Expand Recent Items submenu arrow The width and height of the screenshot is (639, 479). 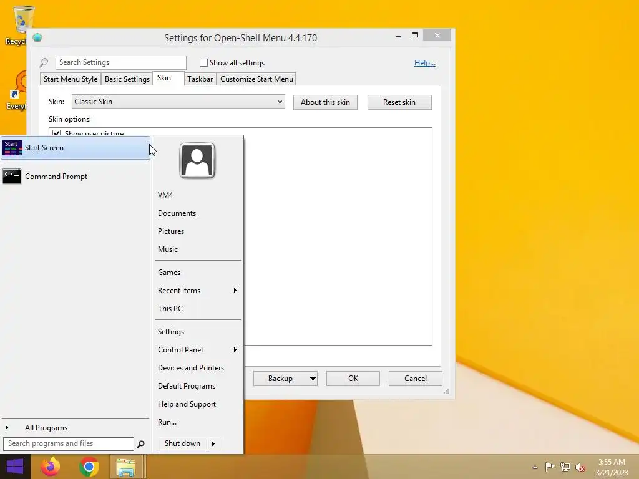(x=235, y=291)
